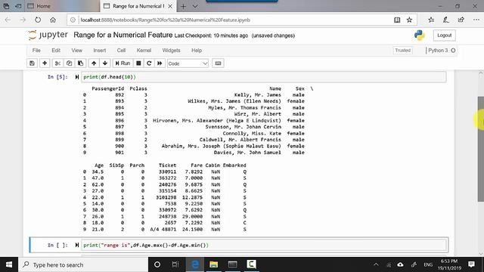Open the View menu
Image resolution: width=484 pixels, height=272 pixels.
pos(77,51)
